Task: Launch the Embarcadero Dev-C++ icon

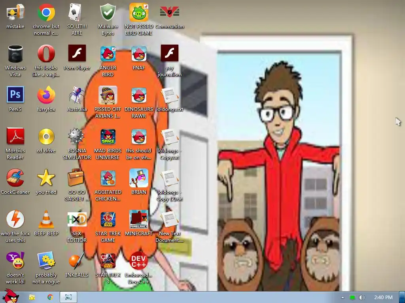Action: [139, 261]
